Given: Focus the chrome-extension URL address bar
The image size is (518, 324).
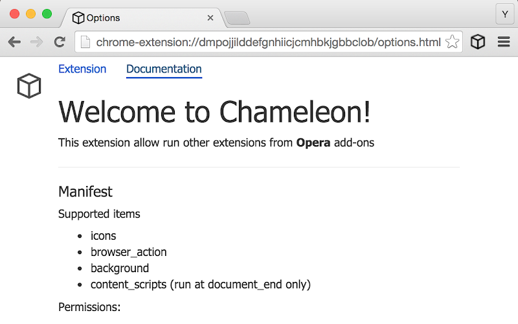Looking at the screenshot, I should click(268, 42).
